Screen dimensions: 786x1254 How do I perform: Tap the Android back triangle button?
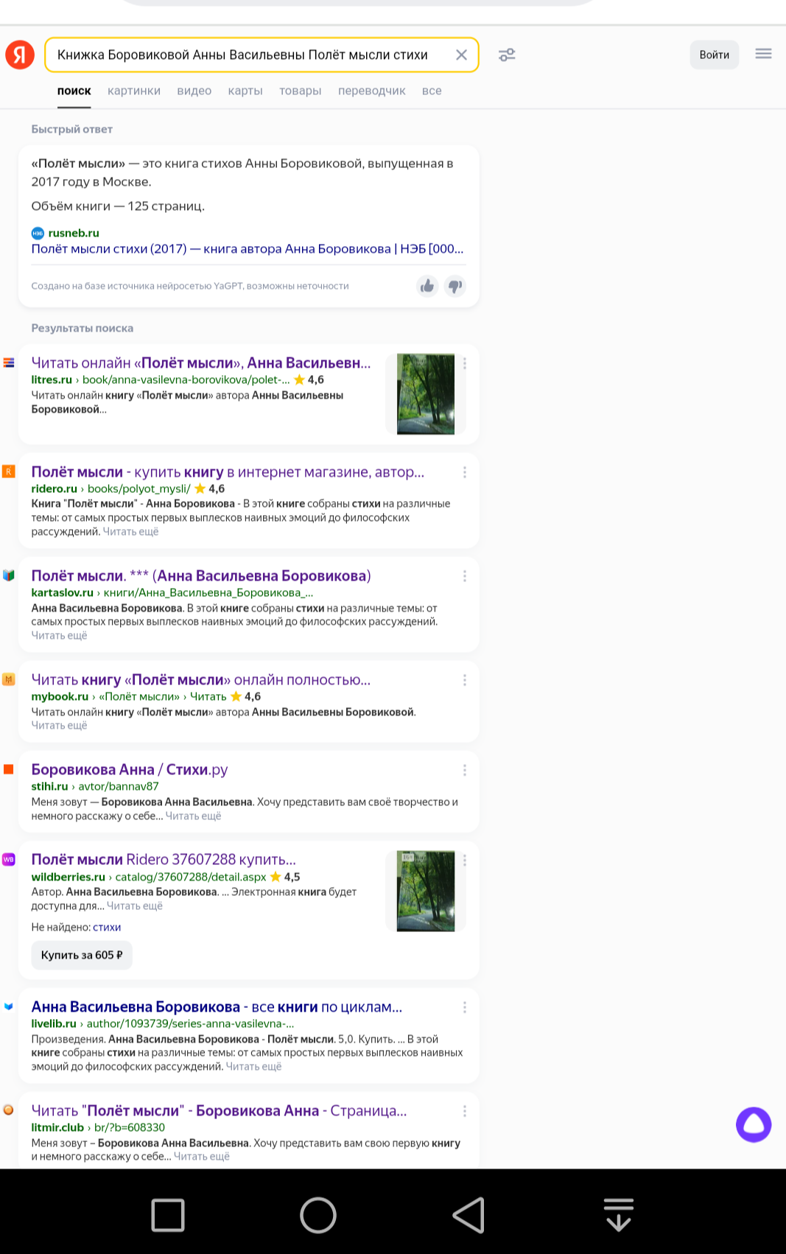pyautogui.click(x=469, y=1215)
